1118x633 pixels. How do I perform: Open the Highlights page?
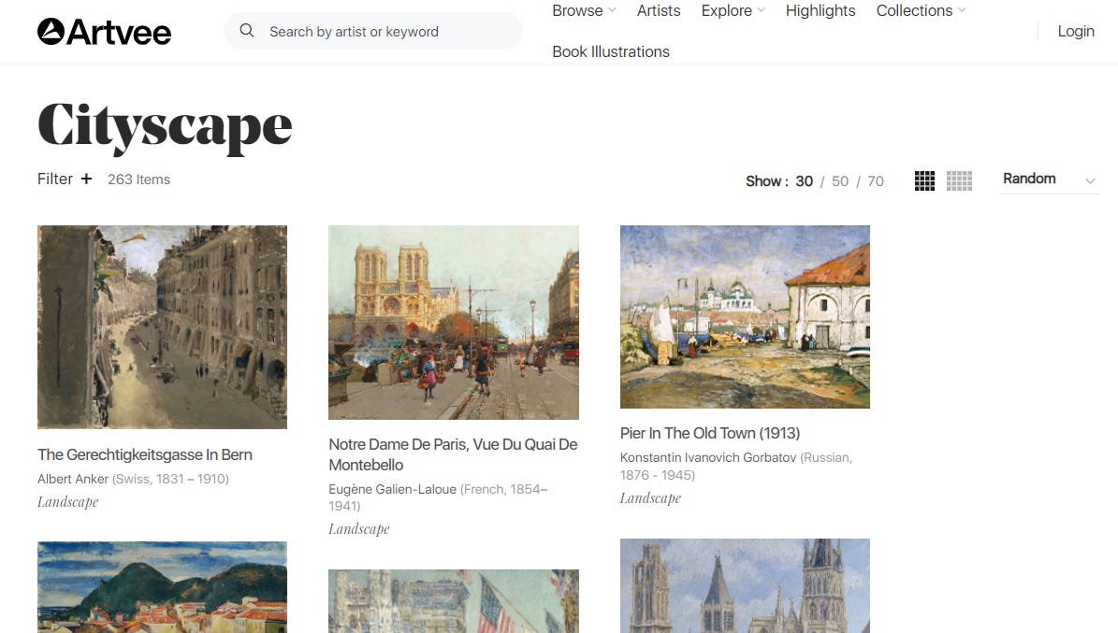tap(820, 10)
